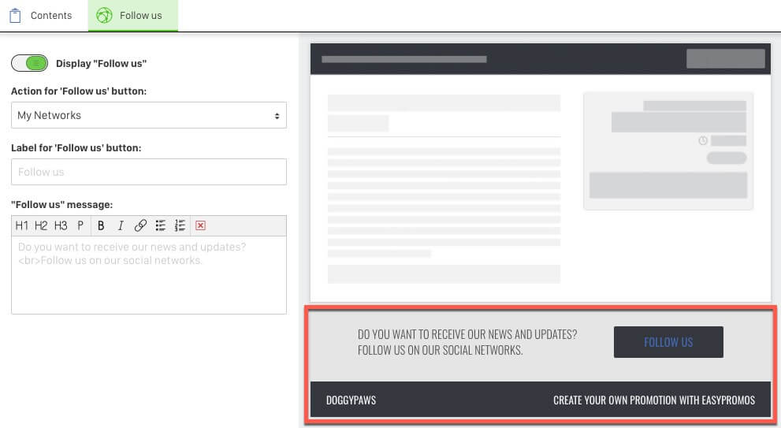Click the grey placeholder button in the preview header

point(726,59)
